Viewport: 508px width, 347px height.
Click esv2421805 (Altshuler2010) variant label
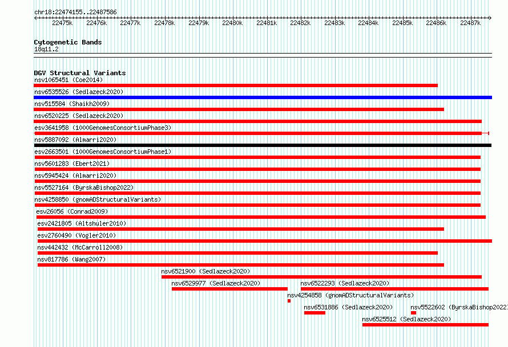(x=82, y=223)
